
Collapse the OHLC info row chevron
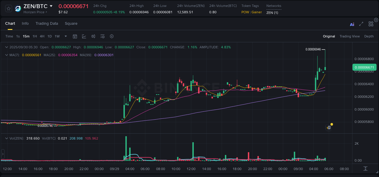tap(6, 47)
